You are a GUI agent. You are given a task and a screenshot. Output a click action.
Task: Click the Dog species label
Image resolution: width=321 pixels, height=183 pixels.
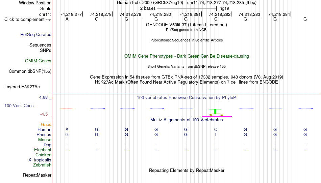tap(47, 145)
